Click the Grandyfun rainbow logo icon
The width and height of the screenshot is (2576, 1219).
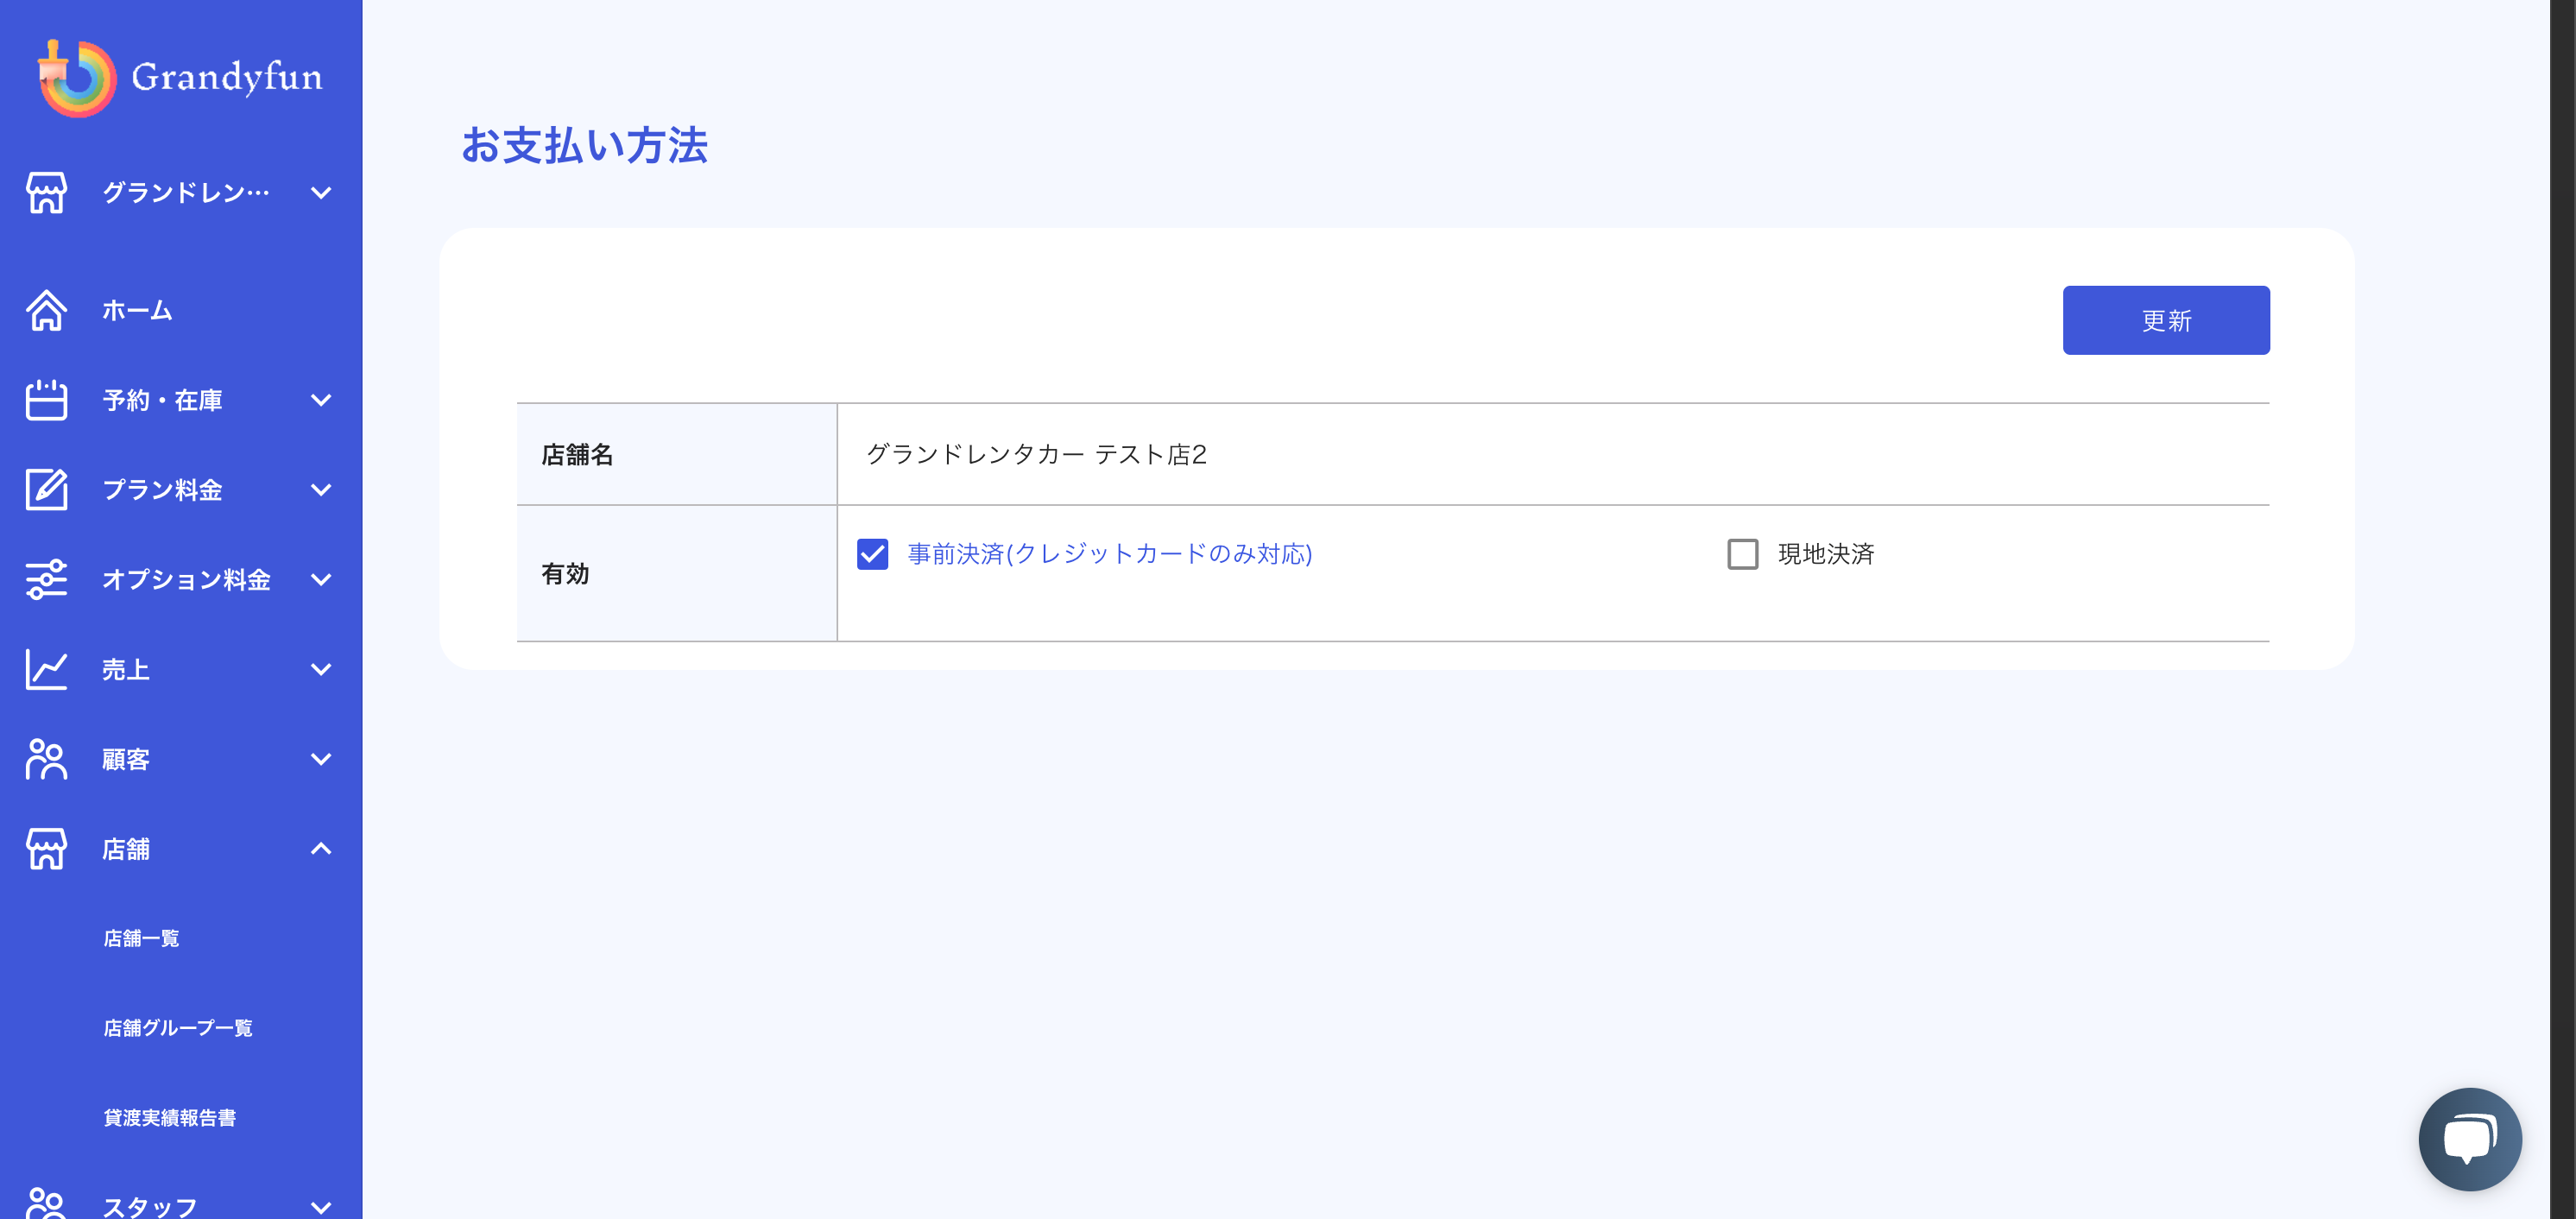tap(77, 78)
